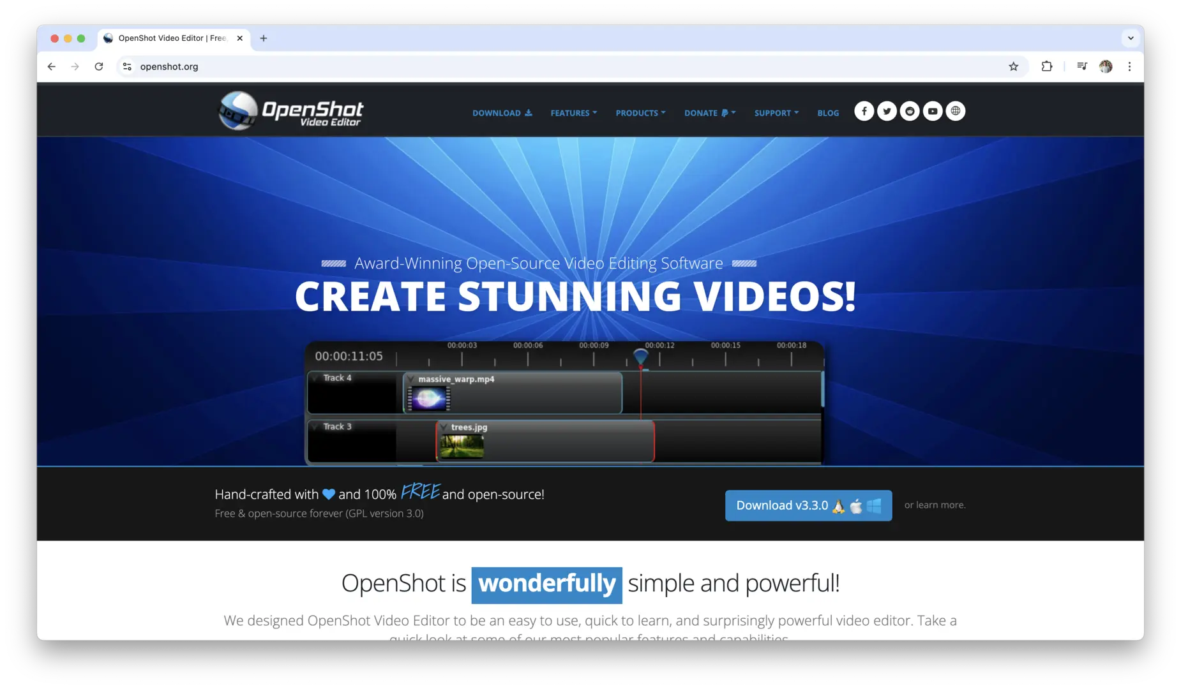Open the Reddit social icon
This screenshot has width=1181, height=689.
click(x=910, y=111)
